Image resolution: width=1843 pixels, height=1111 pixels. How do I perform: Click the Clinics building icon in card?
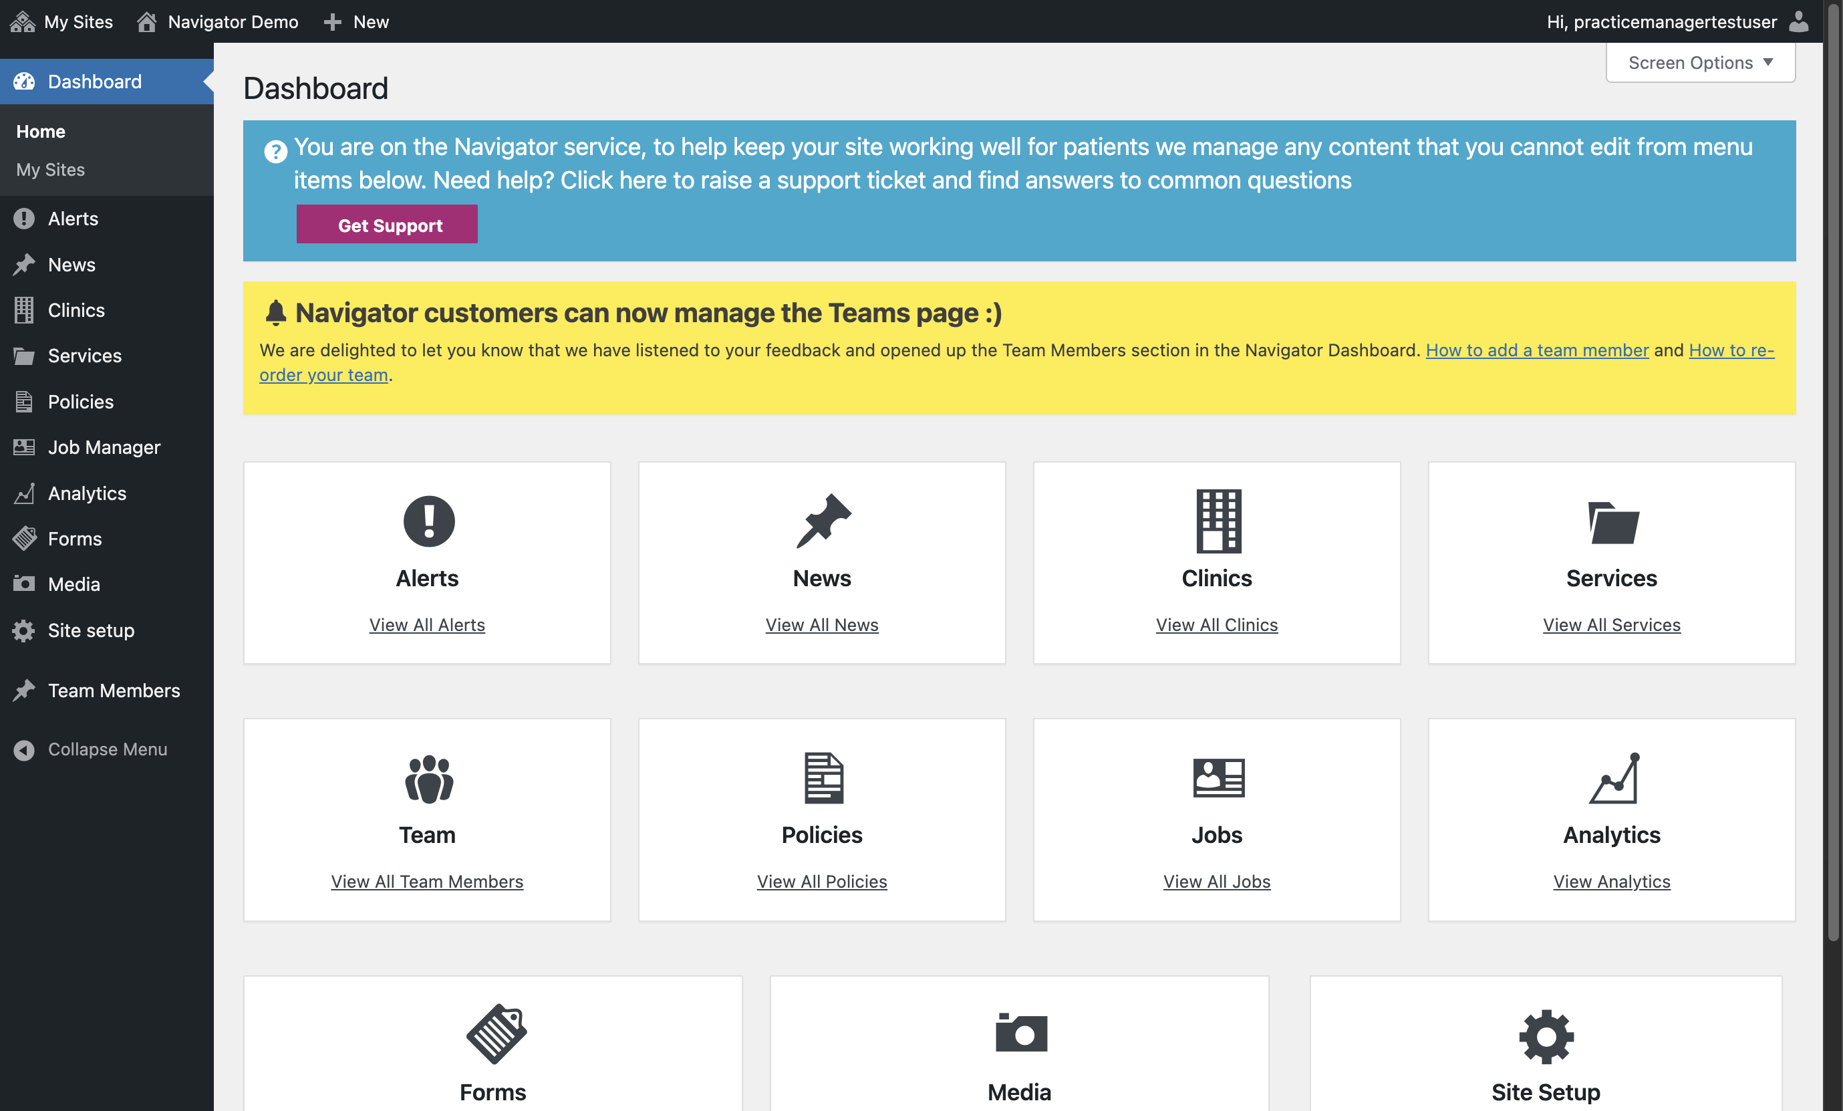pos(1218,521)
